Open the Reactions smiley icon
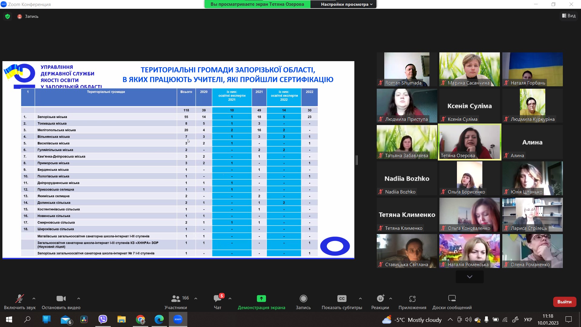 pyautogui.click(x=380, y=299)
